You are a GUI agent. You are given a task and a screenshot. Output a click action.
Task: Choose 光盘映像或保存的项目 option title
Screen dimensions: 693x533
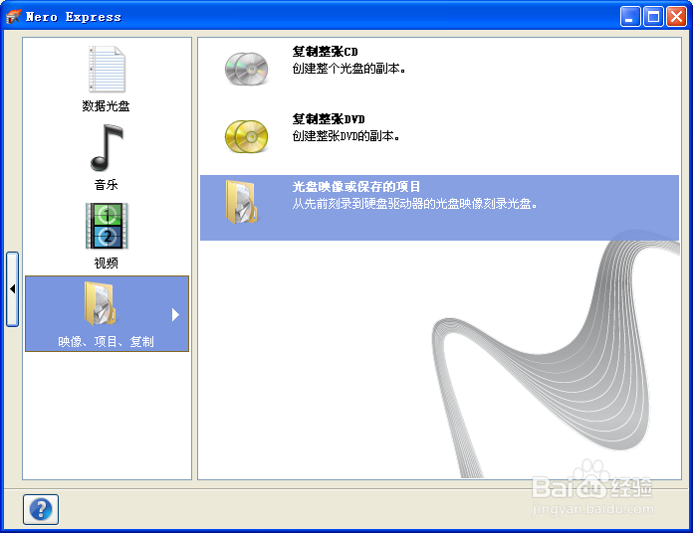(x=356, y=187)
